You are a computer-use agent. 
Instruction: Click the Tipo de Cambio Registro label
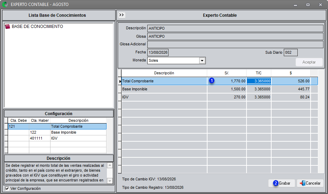coord(153,187)
